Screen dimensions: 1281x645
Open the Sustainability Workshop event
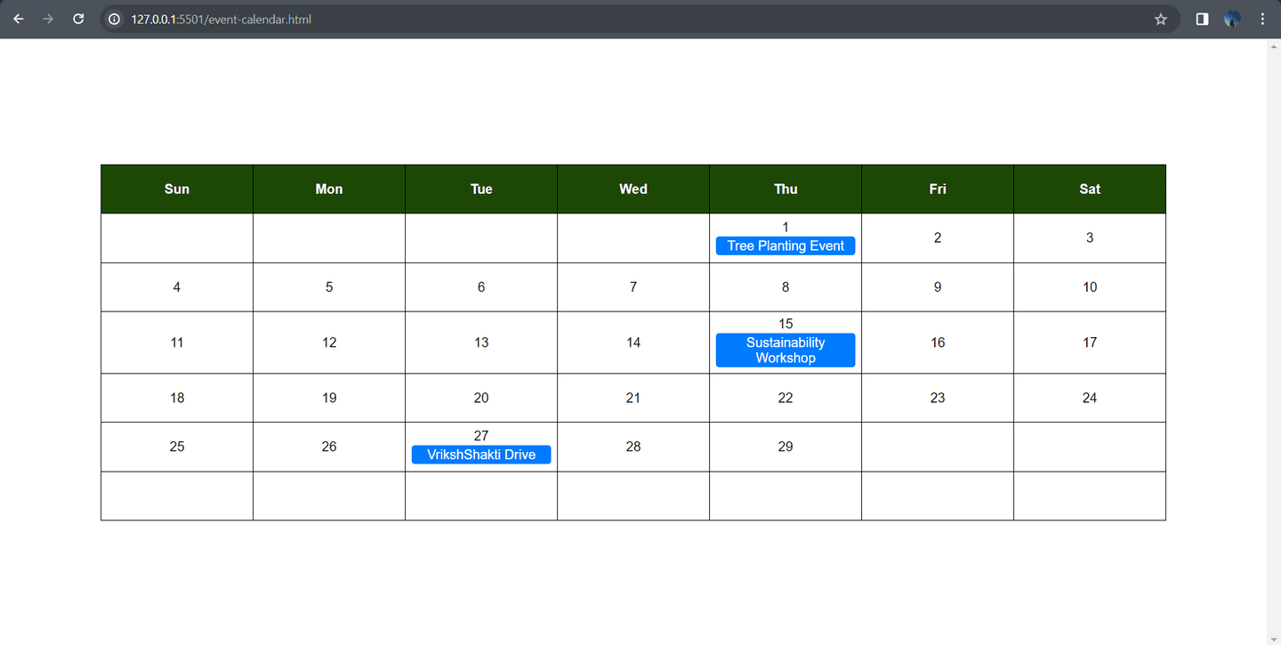point(786,351)
